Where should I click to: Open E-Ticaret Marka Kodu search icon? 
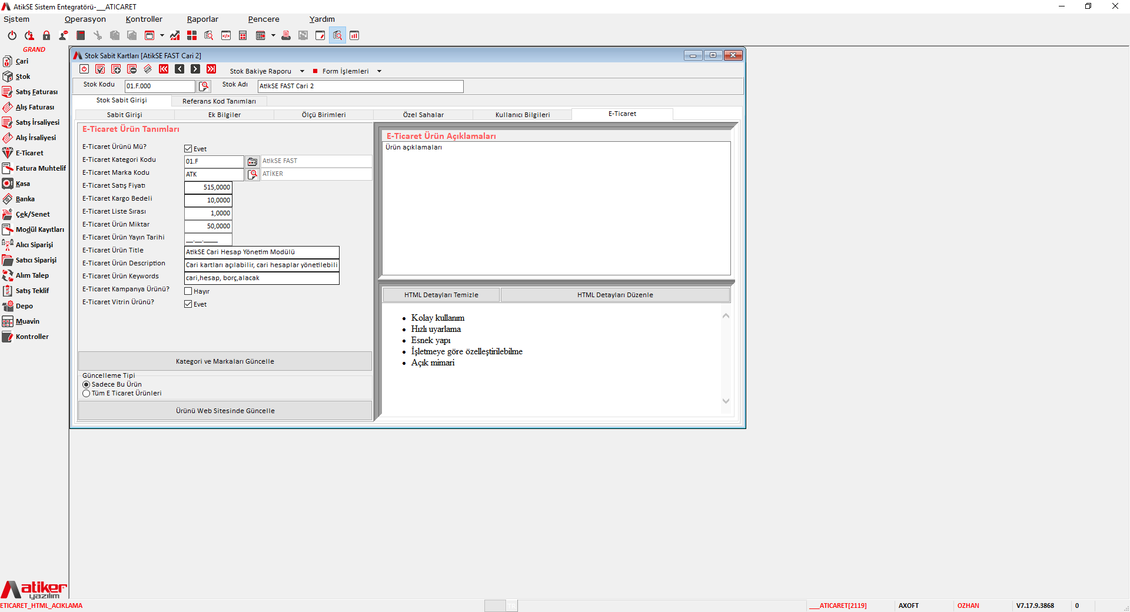pos(252,174)
